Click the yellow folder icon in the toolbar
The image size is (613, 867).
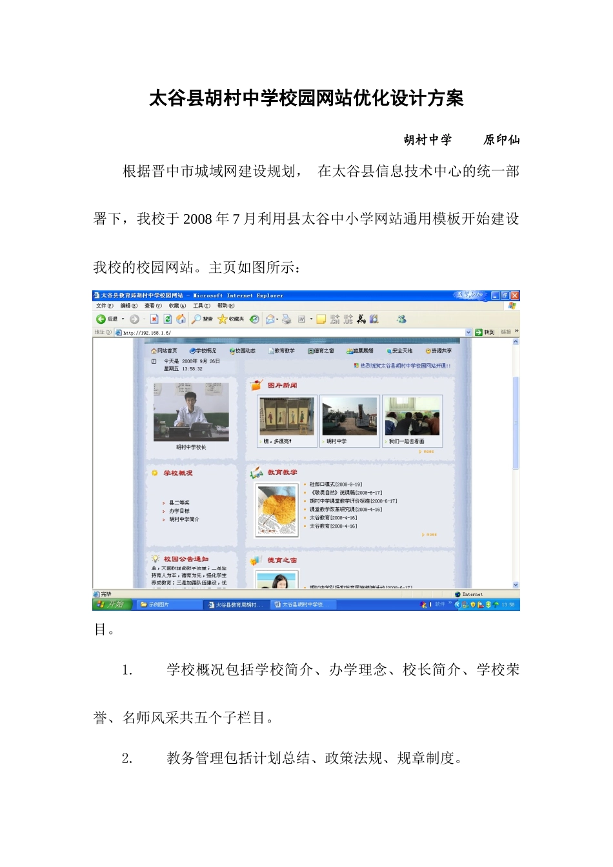pos(321,319)
